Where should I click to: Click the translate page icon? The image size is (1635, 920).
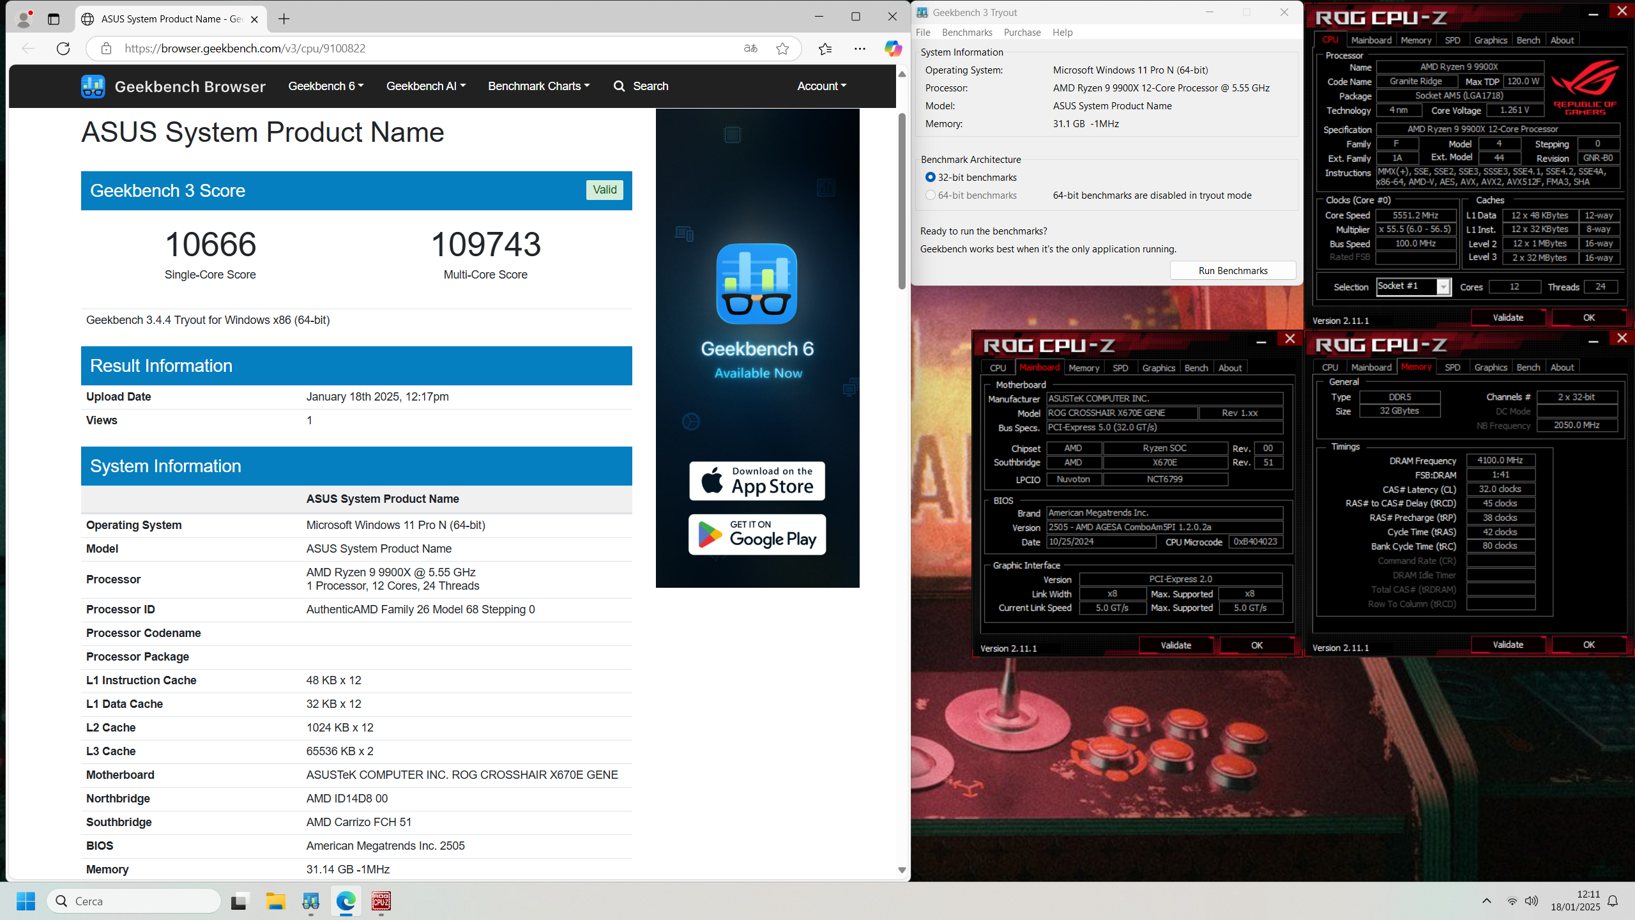point(750,49)
